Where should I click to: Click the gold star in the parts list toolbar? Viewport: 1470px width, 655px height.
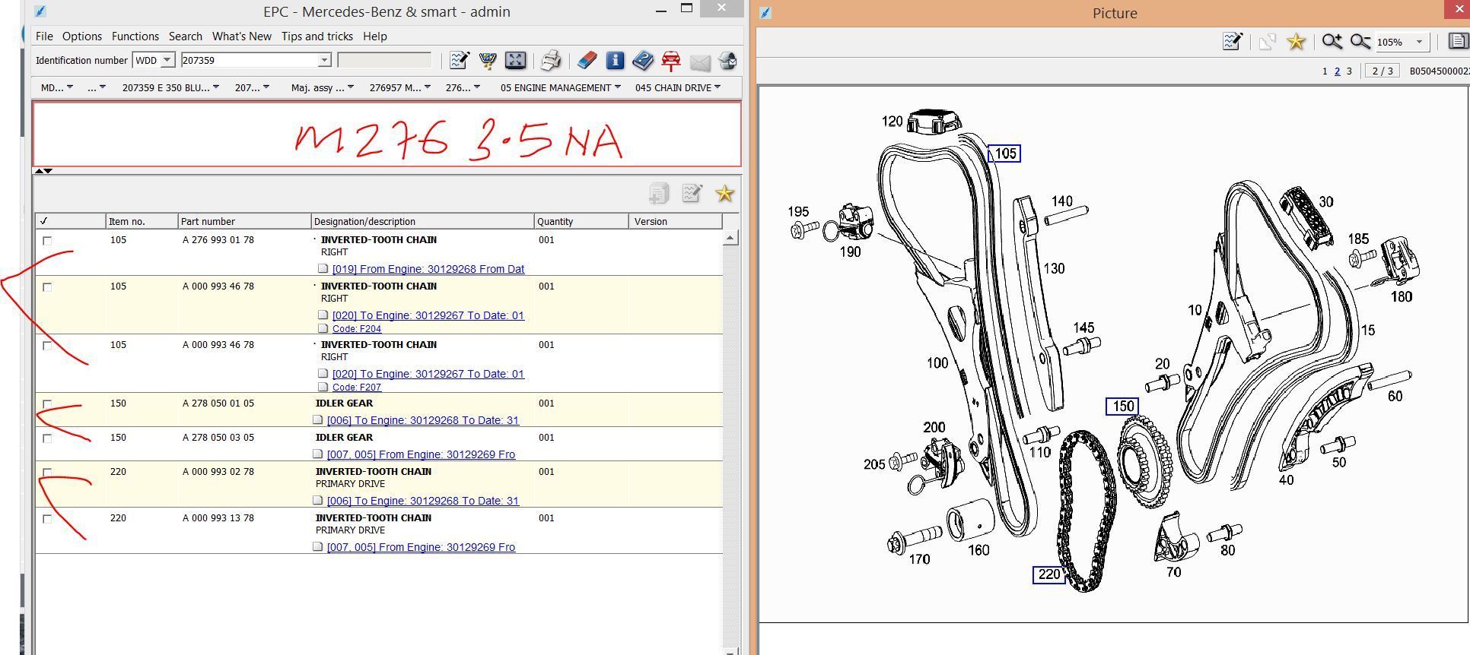[x=724, y=194]
